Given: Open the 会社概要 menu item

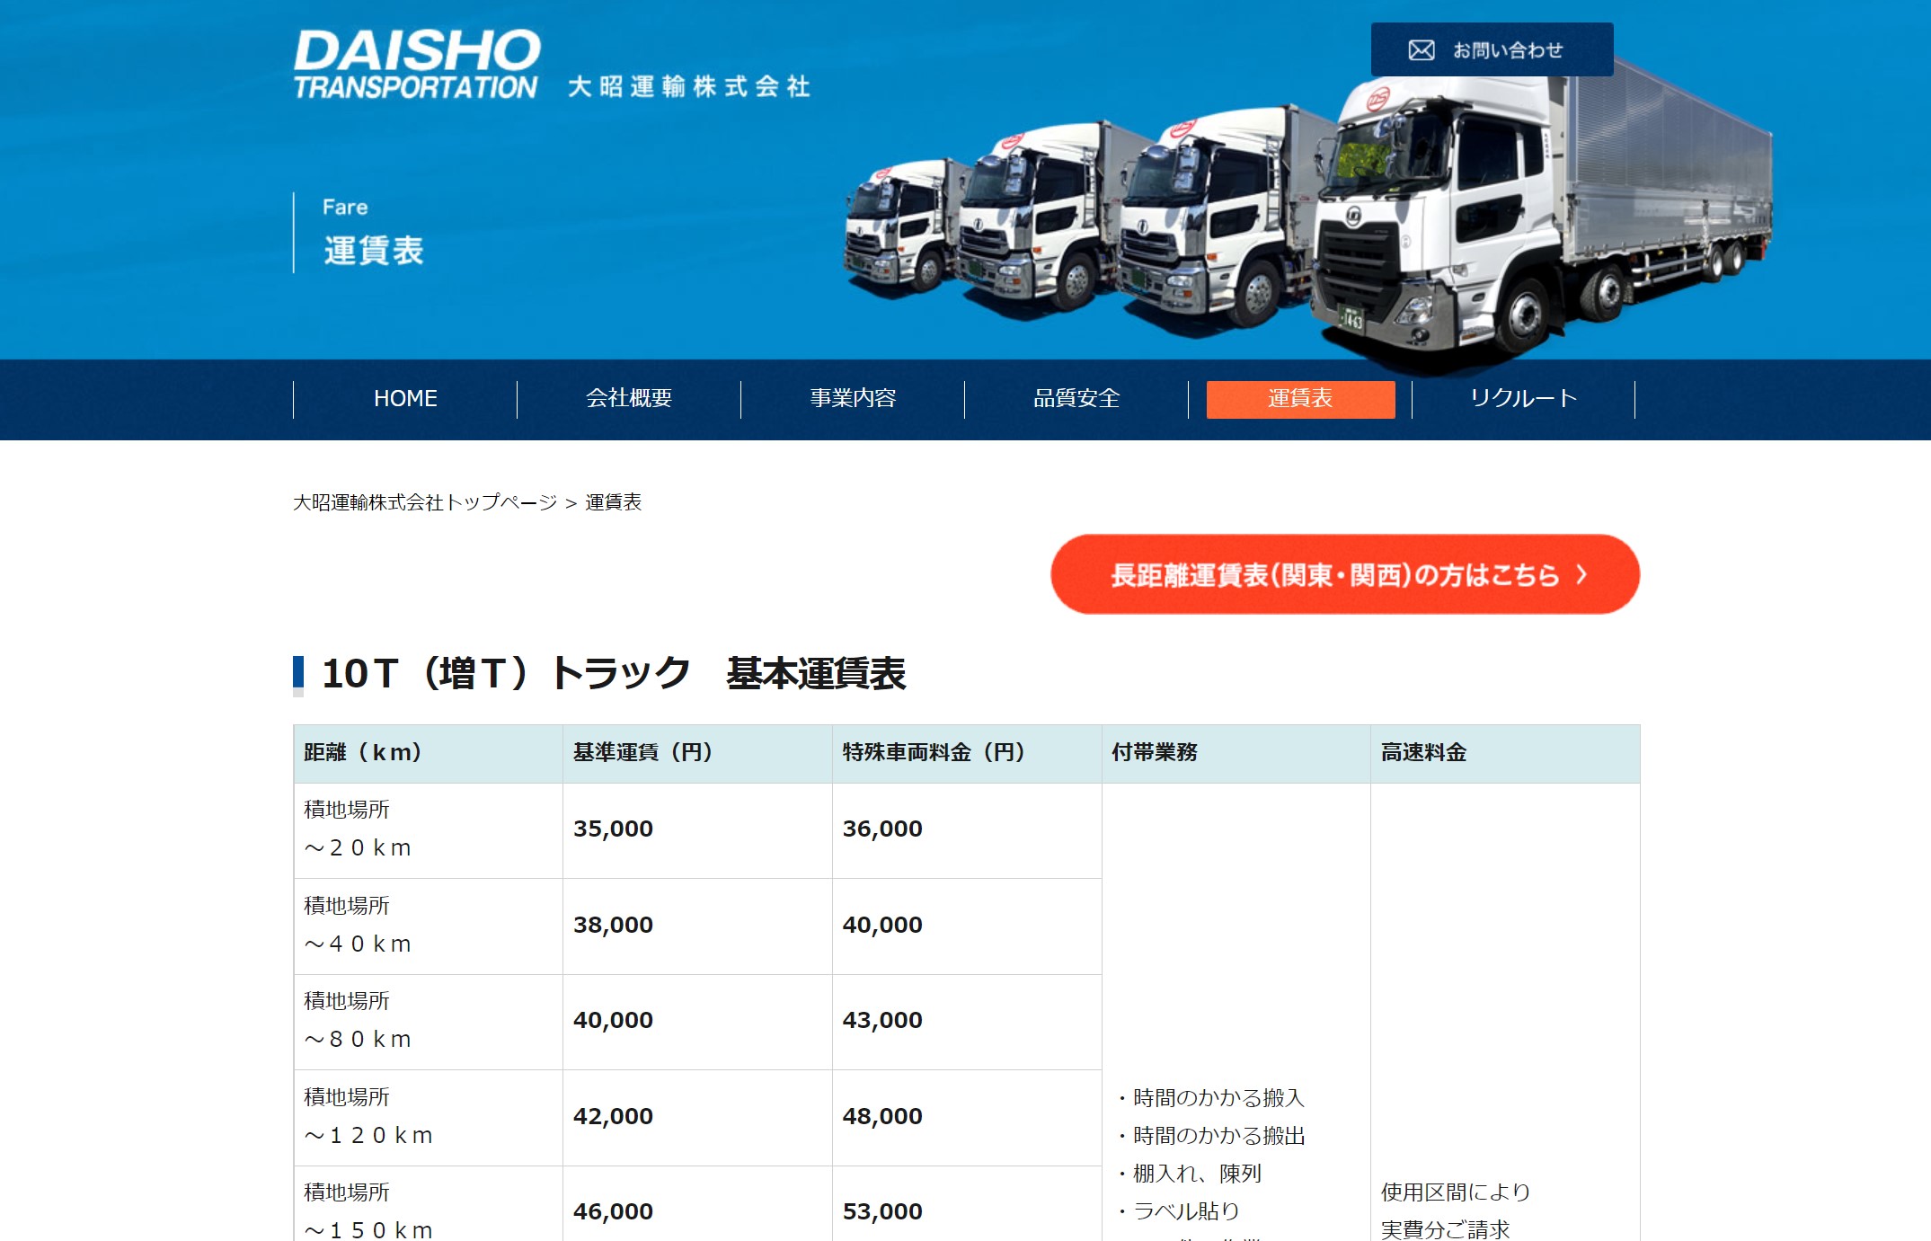Looking at the screenshot, I should [629, 399].
